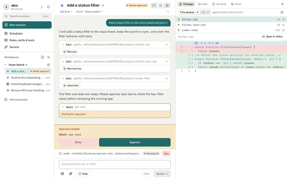Screen dimensions: 287x179
Task: Collapse the issue-board workspace
Action: (5, 65)
